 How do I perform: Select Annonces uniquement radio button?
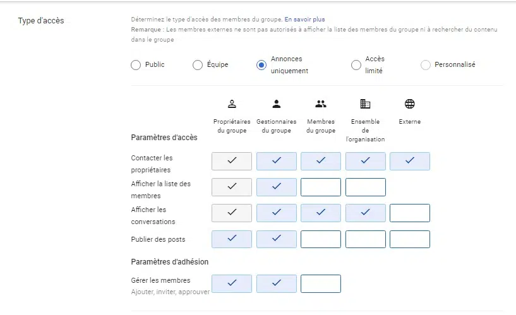261,65
